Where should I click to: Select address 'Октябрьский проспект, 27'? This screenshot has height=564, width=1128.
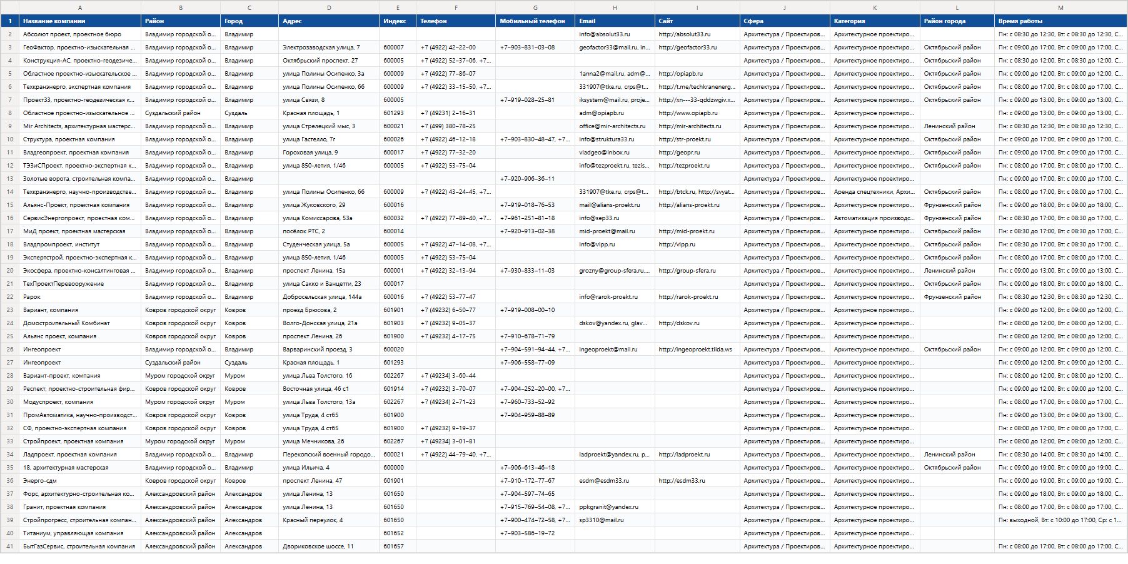[x=329, y=61]
